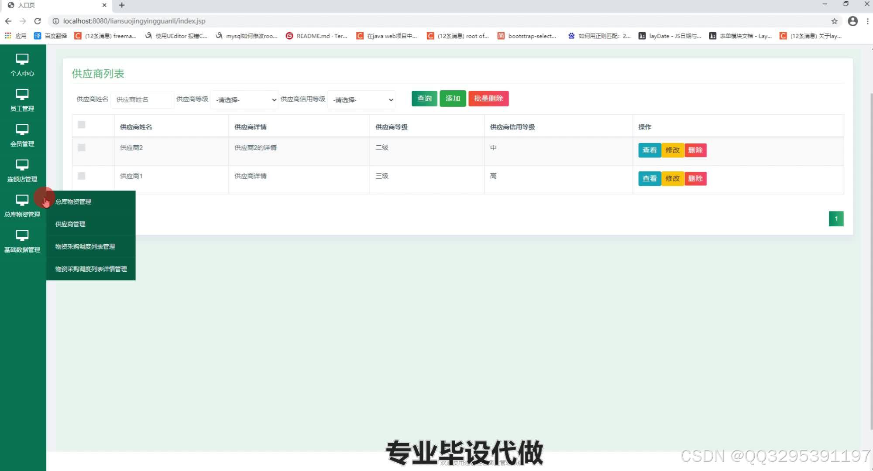Reload the page with refresh icon
This screenshot has height=471, width=873.
tap(38, 21)
